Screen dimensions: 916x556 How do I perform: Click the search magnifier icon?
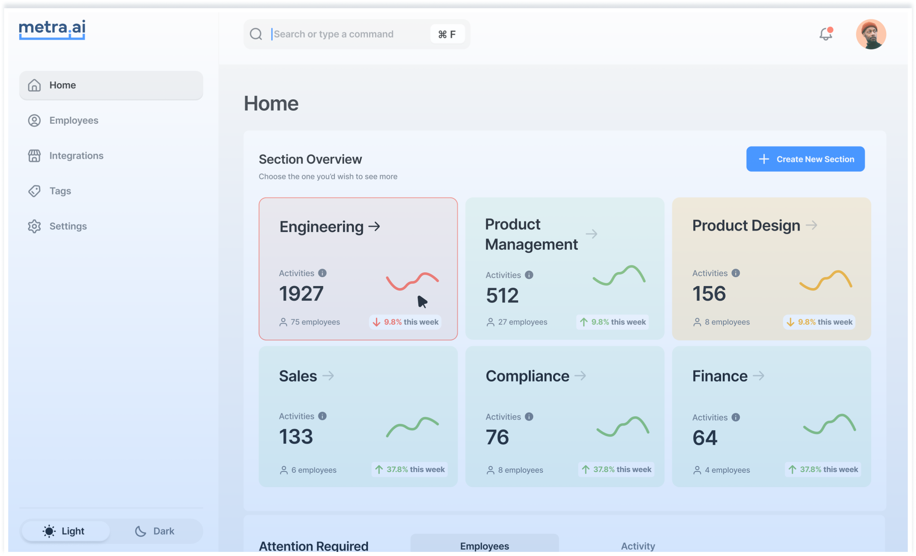tap(256, 34)
